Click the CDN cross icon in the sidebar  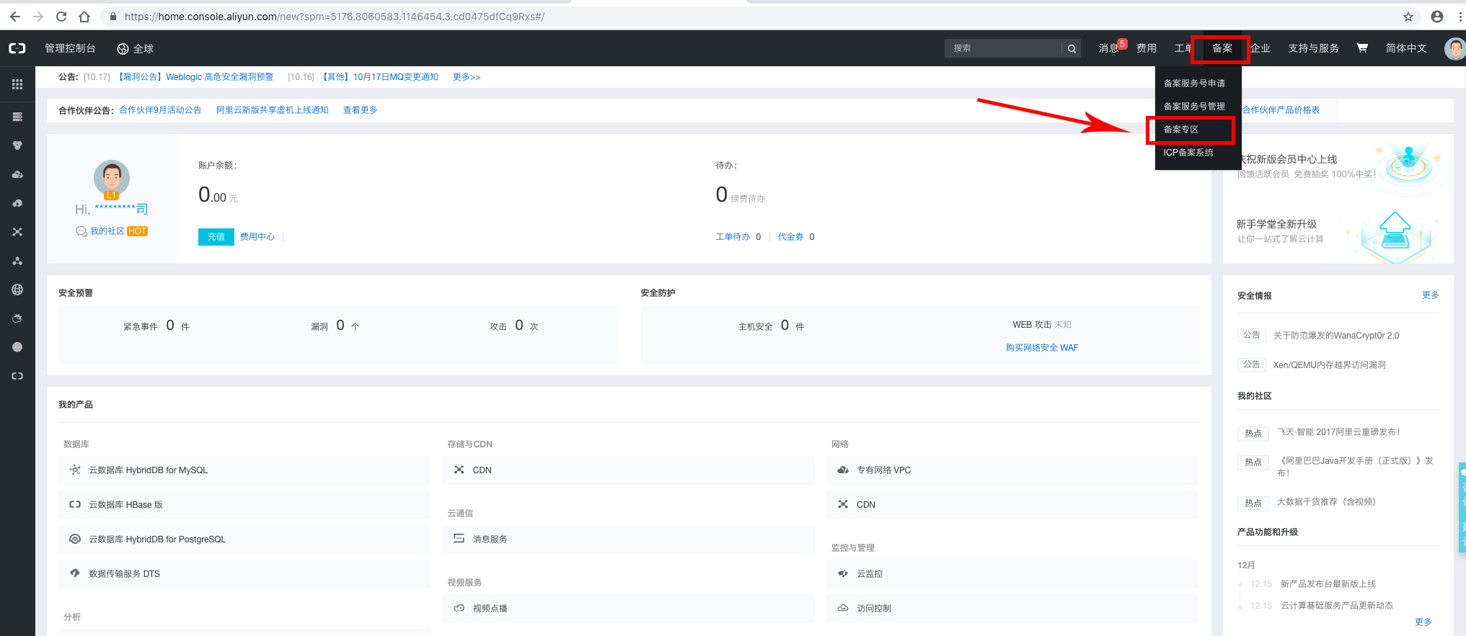(x=17, y=232)
